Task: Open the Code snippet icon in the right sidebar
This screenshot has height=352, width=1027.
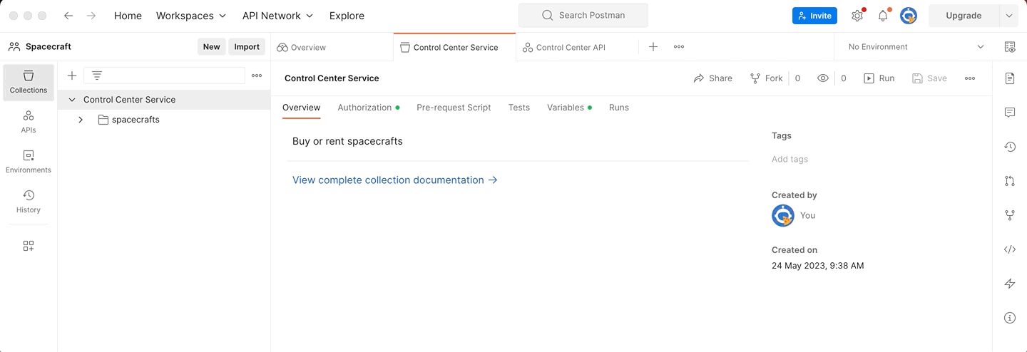Action: point(1010,249)
